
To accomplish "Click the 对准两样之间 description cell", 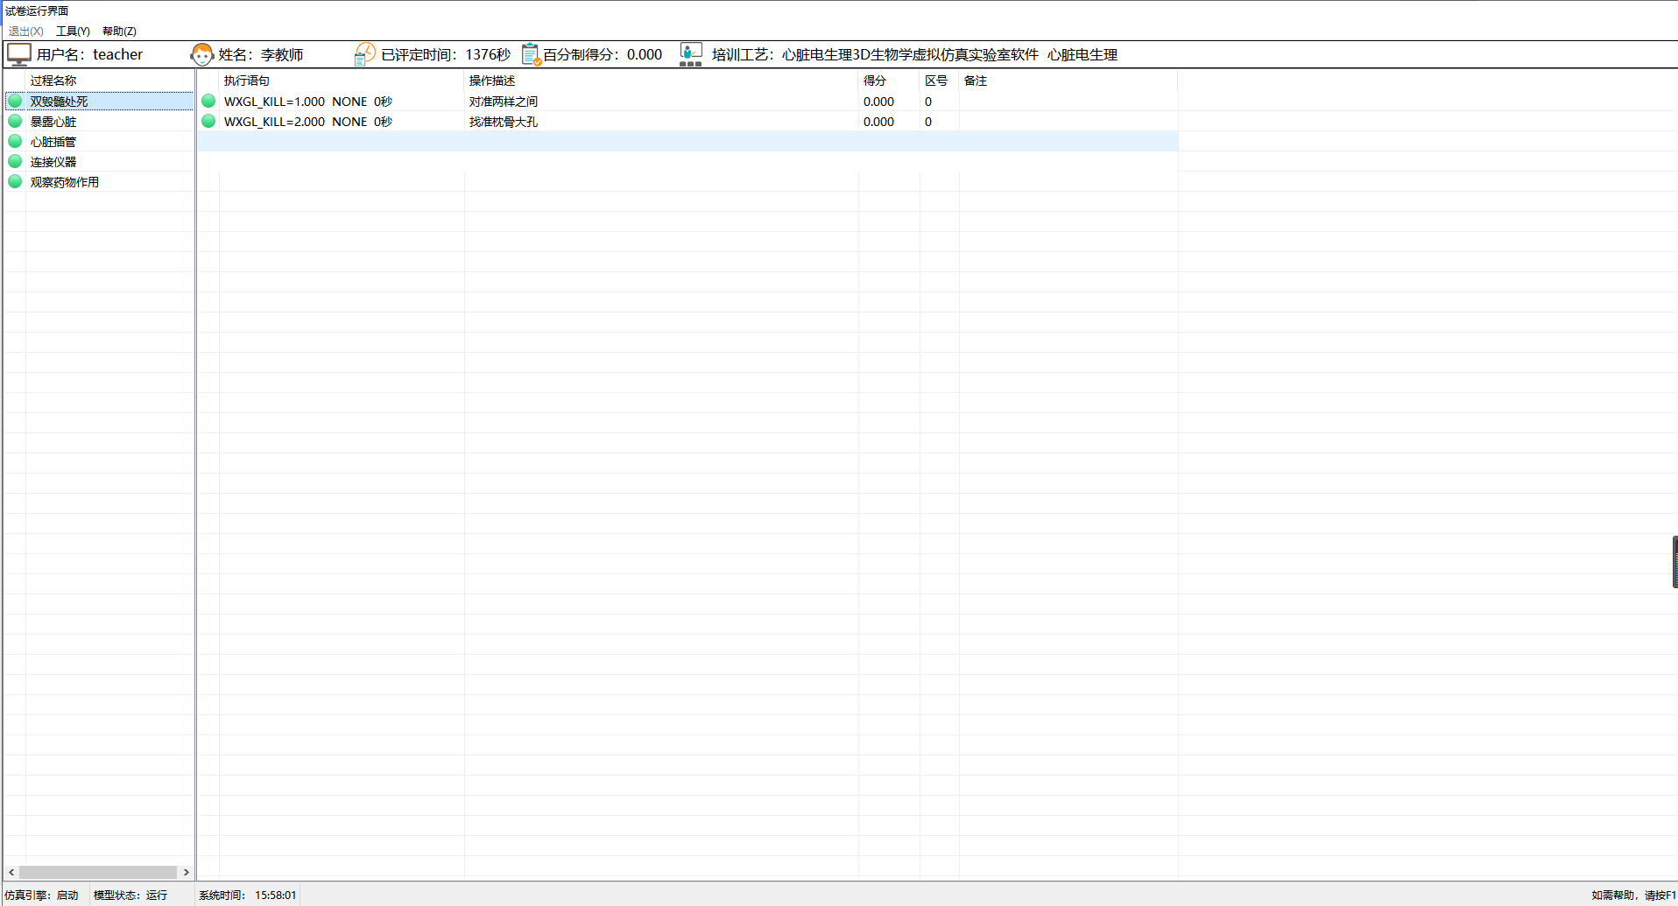I will click(503, 102).
